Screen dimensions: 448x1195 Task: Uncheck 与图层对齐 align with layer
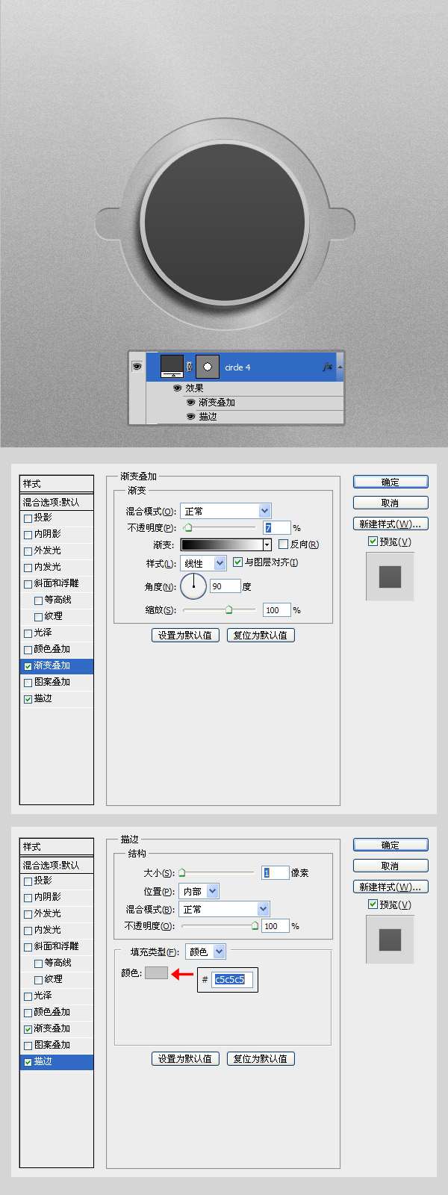click(238, 562)
